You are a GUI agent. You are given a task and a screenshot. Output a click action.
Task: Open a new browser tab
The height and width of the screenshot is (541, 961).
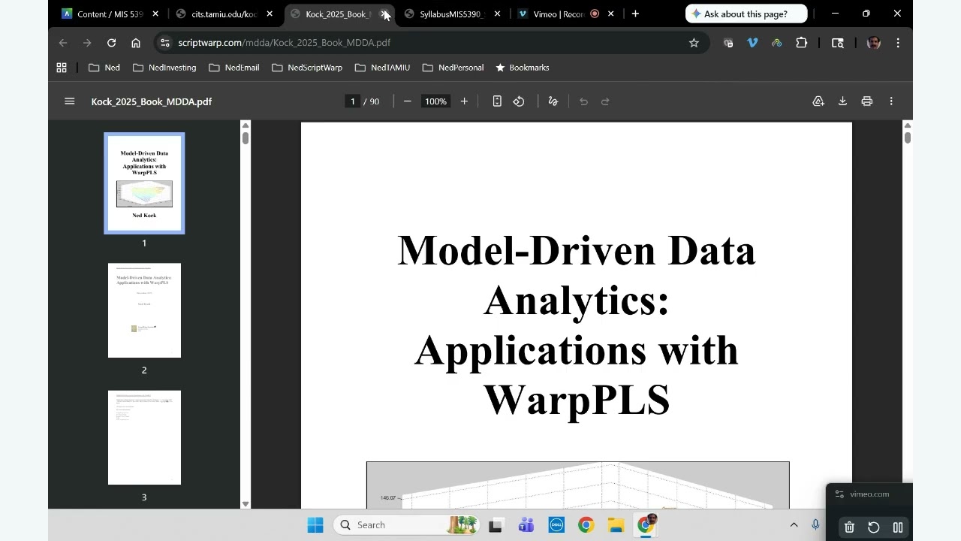(635, 14)
